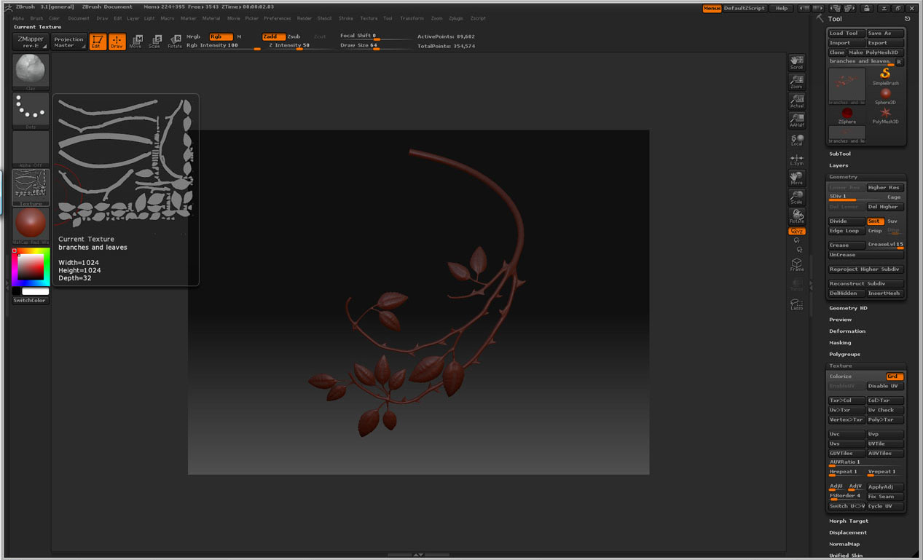Expand the Layers section
This screenshot has width=923, height=560.
tap(838, 165)
